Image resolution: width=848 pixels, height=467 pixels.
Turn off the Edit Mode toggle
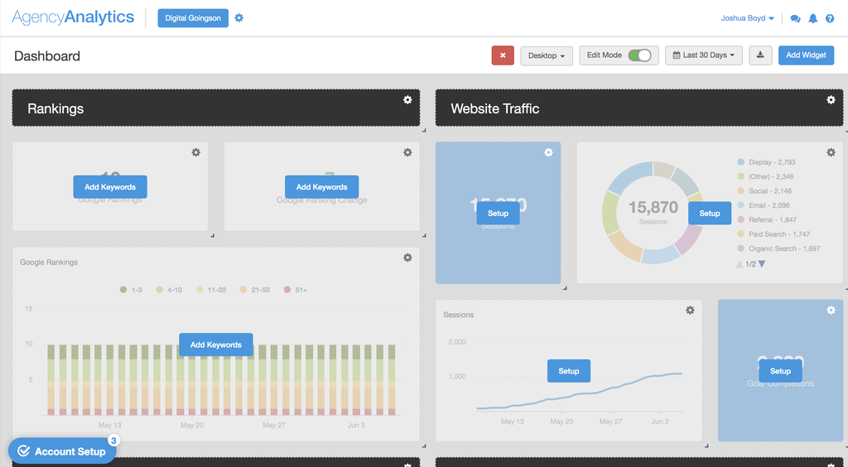[x=638, y=55]
